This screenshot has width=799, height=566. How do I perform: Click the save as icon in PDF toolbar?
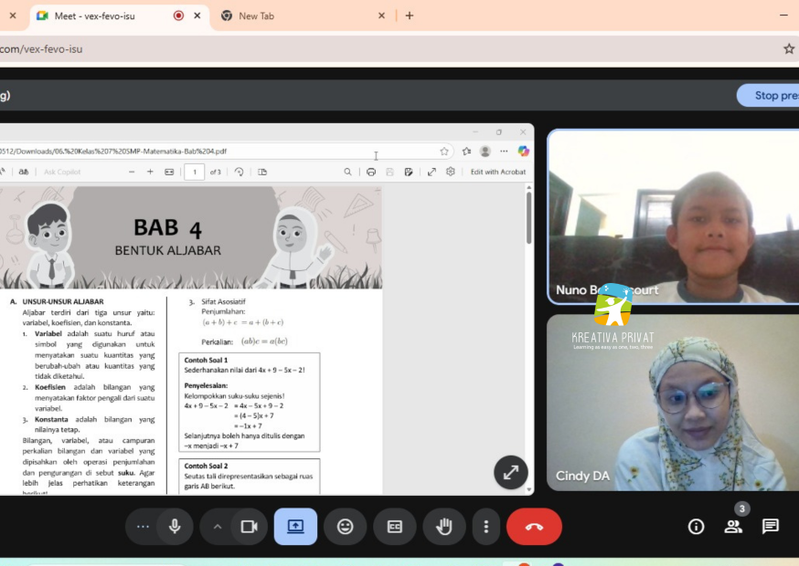click(x=409, y=172)
